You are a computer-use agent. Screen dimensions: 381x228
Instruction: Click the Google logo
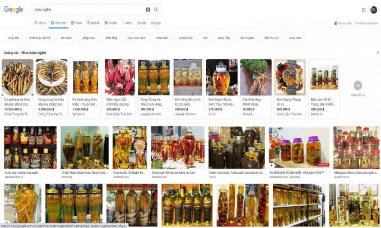point(13,9)
